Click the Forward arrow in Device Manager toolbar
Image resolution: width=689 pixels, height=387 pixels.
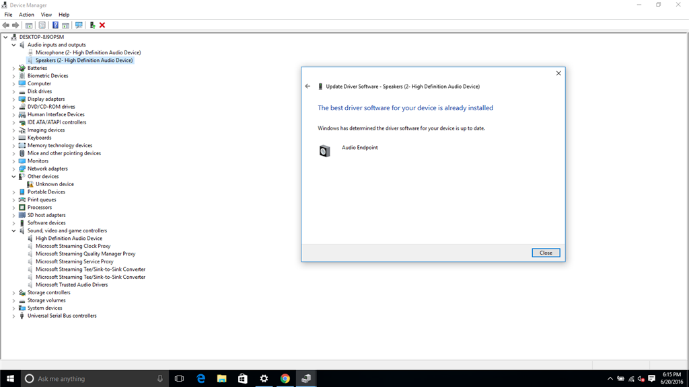point(15,26)
